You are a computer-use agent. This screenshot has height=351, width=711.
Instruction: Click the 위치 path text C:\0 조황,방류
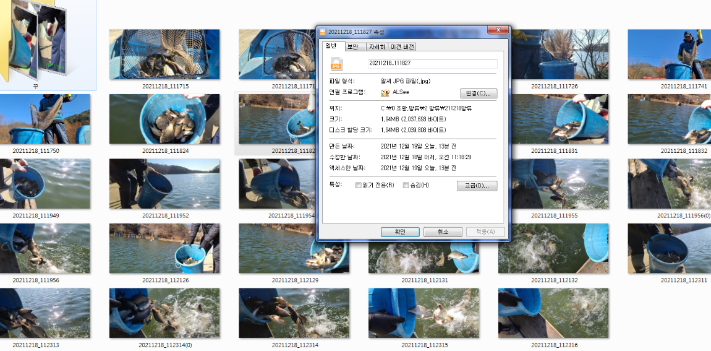click(x=426, y=108)
